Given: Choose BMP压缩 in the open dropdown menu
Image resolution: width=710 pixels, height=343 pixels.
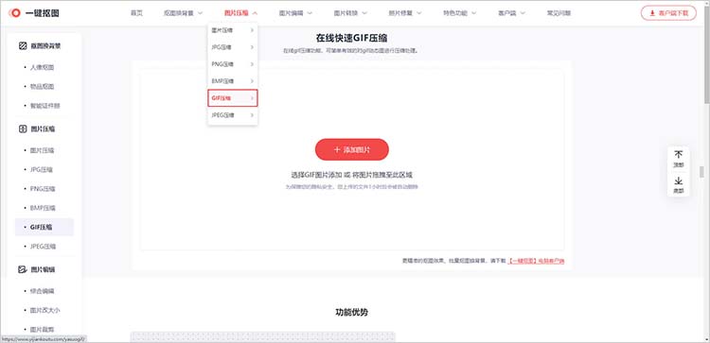Looking at the screenshot, I should [x=233, y=81].
